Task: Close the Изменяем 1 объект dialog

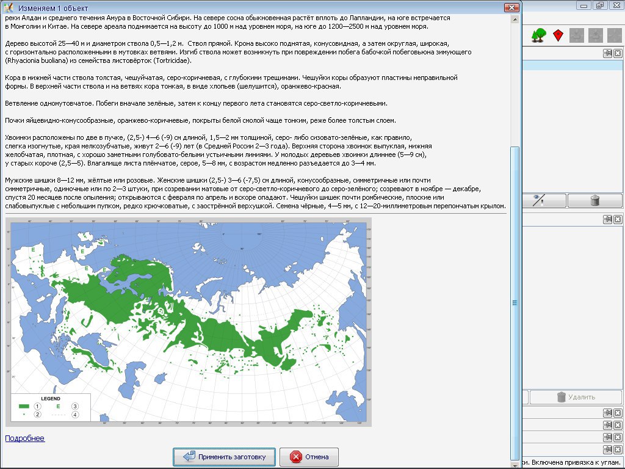Action: pos(511,7)
